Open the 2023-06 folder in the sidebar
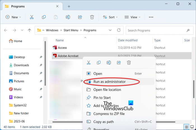Image resolution: width=196 pixels, height=130 pixels. [17, 121]
